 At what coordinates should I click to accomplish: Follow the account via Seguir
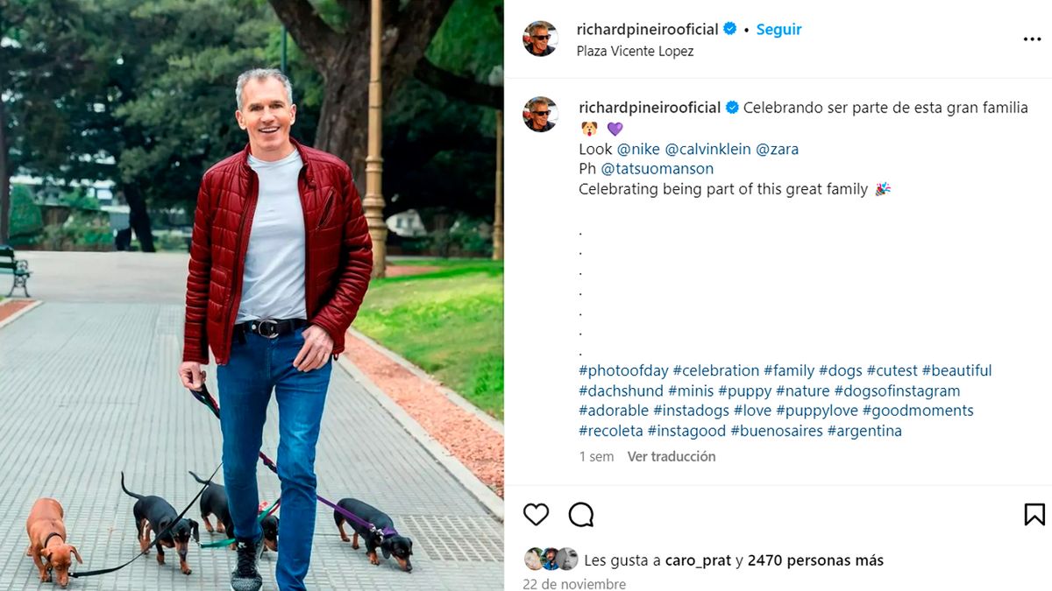click(778, 29)
